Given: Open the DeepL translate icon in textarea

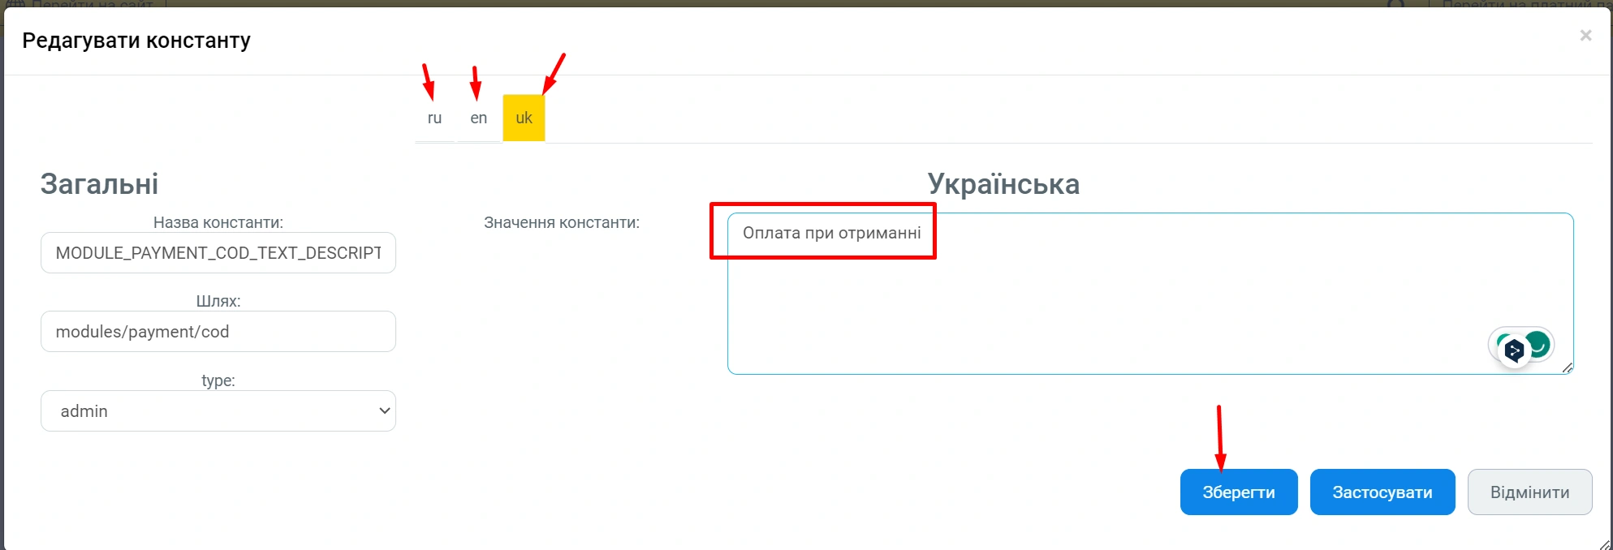Looking at the screenshot, I should tap(1513, 350).
